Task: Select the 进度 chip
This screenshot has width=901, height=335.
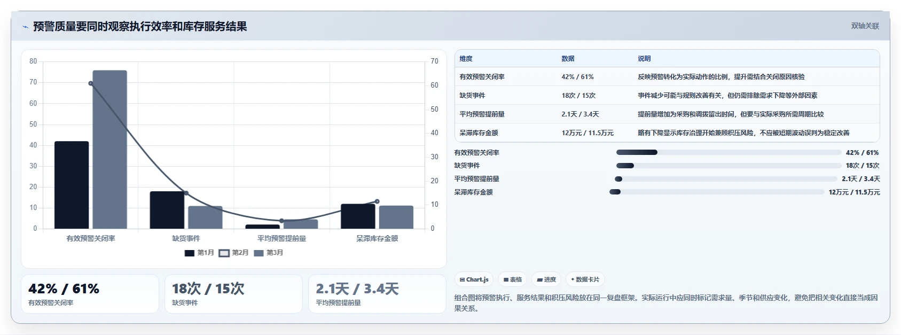Action: (x=546, y=279)
